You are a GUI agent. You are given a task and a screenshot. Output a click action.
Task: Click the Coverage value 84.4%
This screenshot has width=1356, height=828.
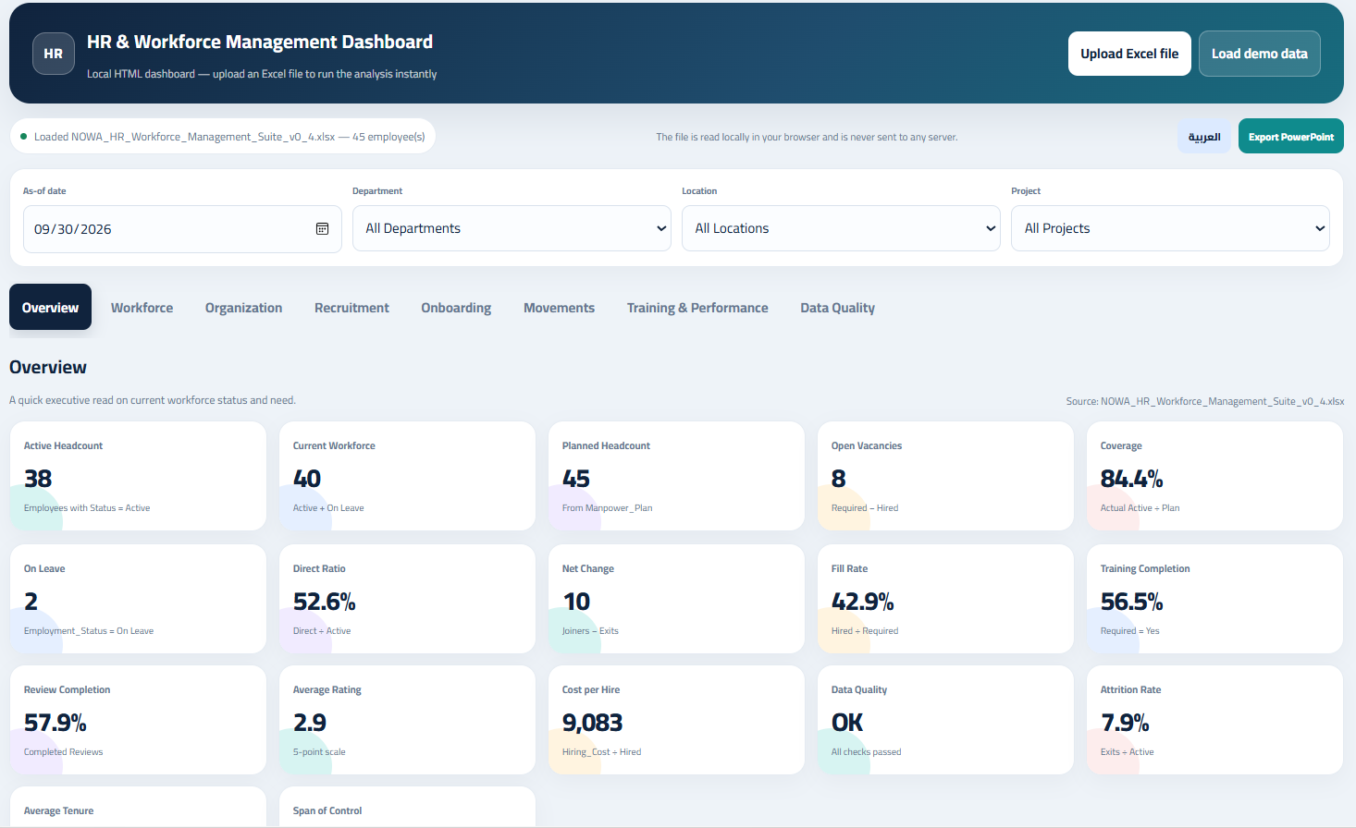point(1131,479)
